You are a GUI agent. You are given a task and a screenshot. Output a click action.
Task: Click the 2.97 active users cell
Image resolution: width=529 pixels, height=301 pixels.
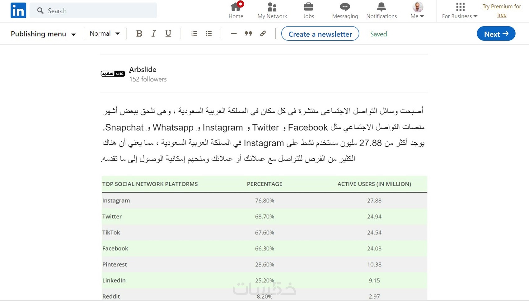point(374,296)
